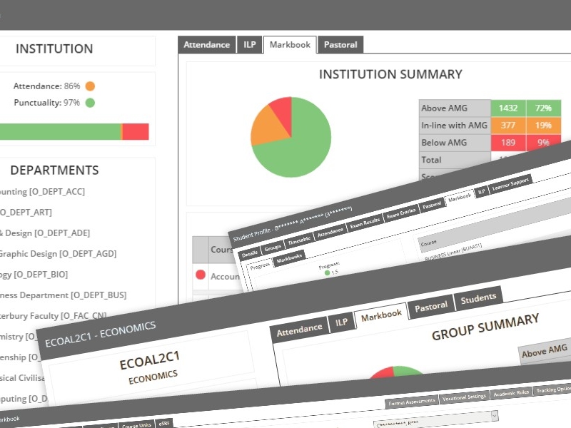
Task: Click the orange Attendance status indicator dot
Action: point(90,86)
